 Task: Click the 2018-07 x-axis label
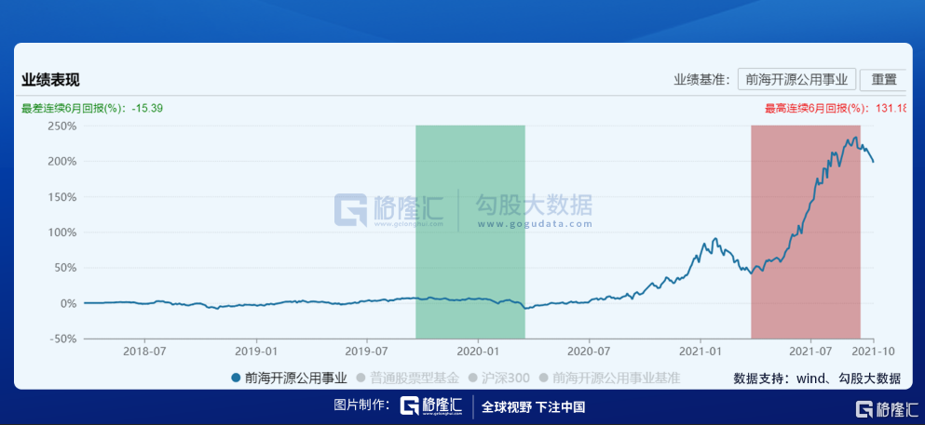tap(144, 352)
